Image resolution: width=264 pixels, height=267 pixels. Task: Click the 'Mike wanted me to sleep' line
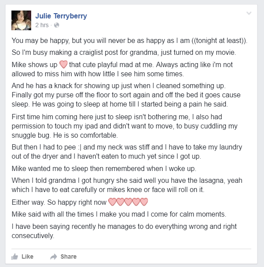[104, 169]
